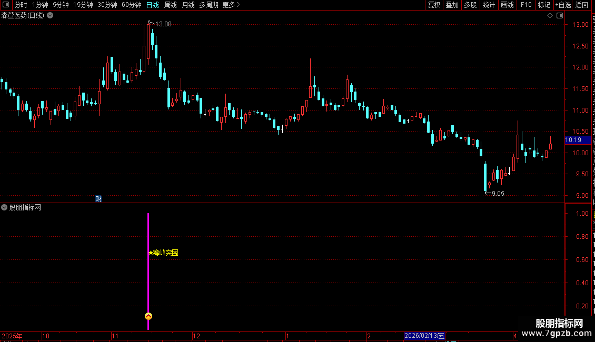Expand the 更多 periods menu
Viewport: 595px width, 342px height.
(x=231, y=5)
